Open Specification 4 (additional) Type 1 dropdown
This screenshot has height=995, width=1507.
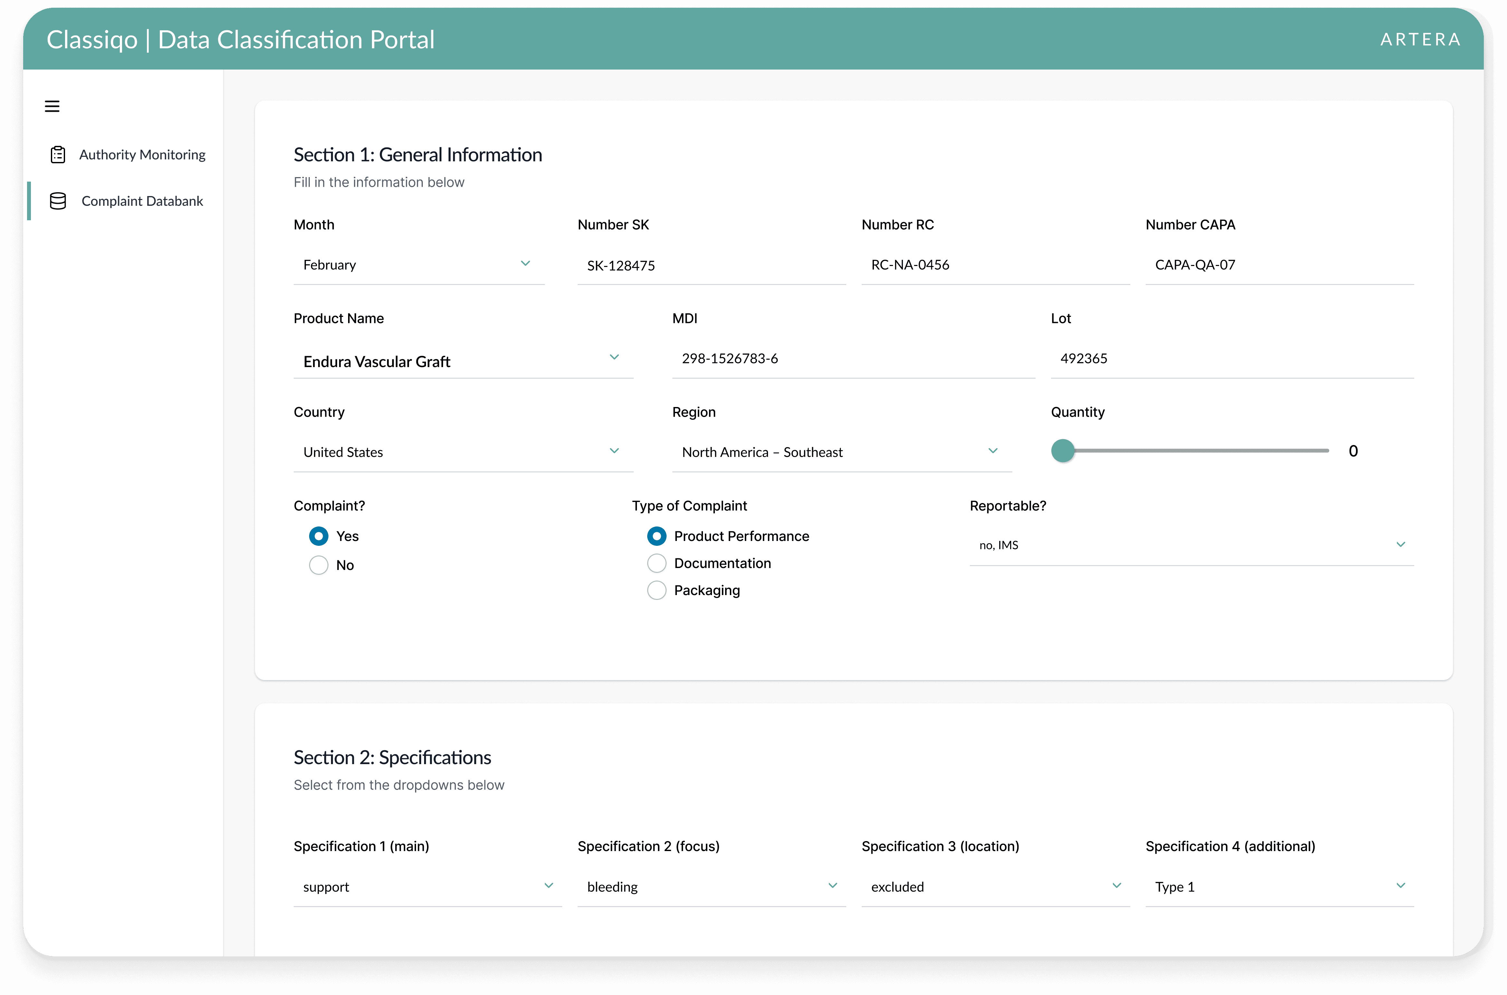(1279, 886)
